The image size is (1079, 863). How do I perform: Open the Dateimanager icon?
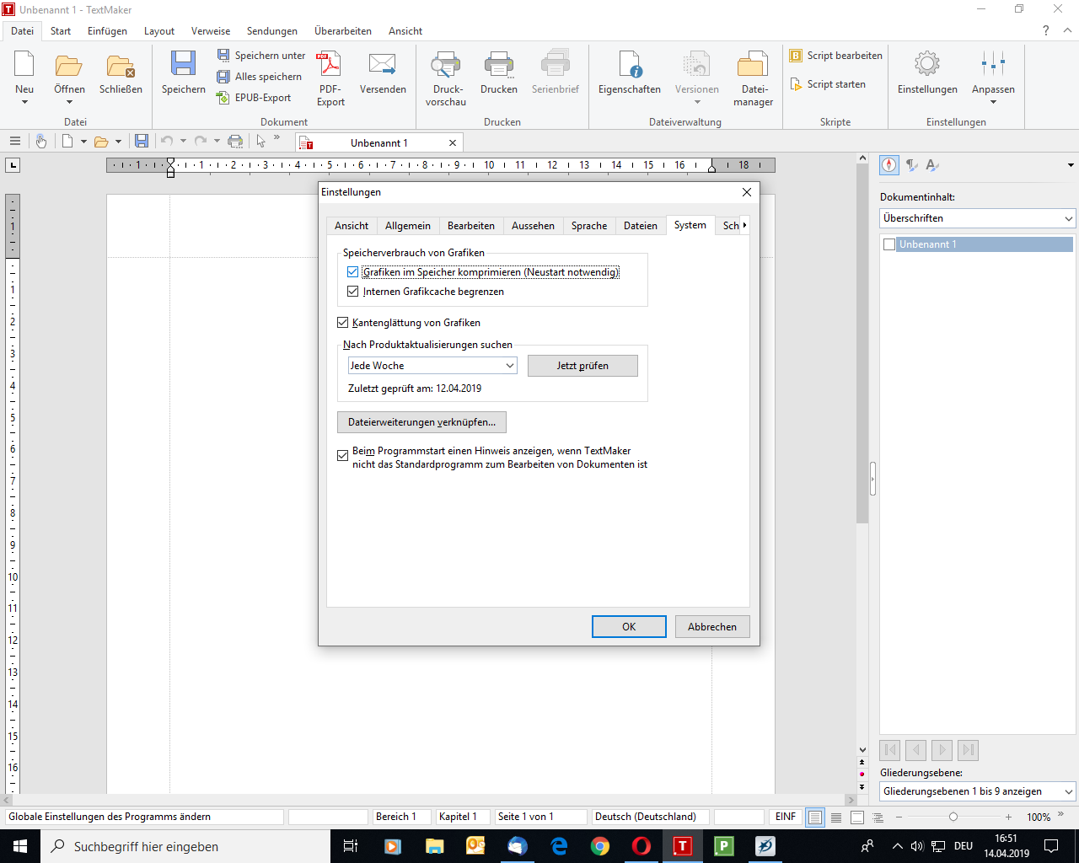pos(753,65)
